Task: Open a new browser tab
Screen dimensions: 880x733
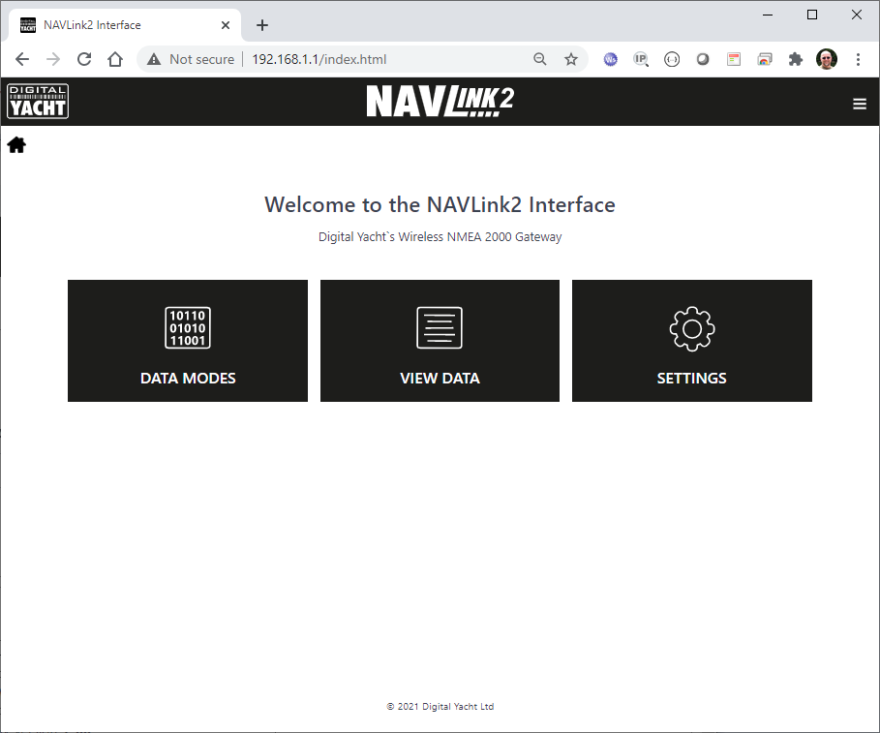Action: click(261, 24)
